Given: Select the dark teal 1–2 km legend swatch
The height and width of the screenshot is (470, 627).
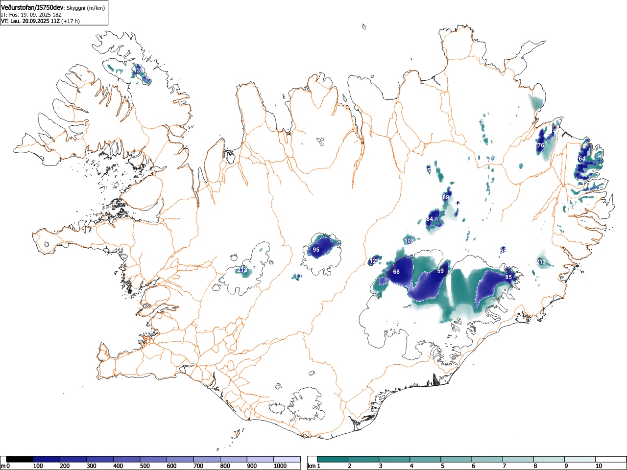Looking at the screenshot, I should point(333,459).
